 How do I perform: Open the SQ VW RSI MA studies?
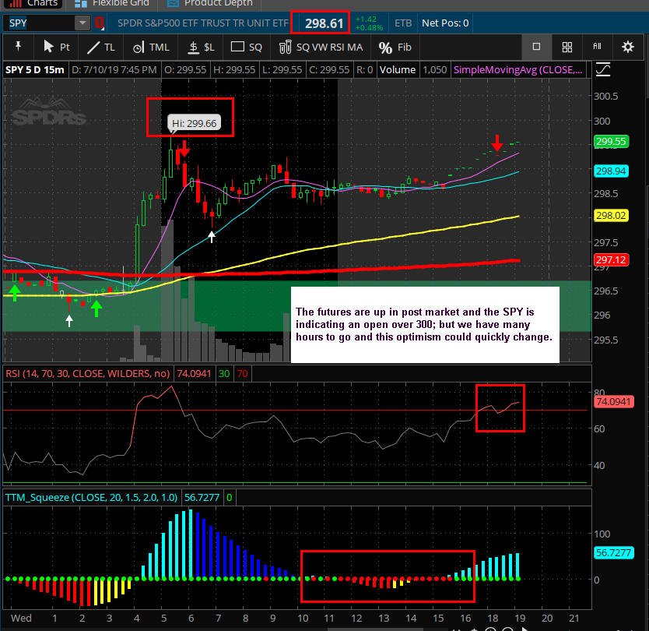coord(321,48)
